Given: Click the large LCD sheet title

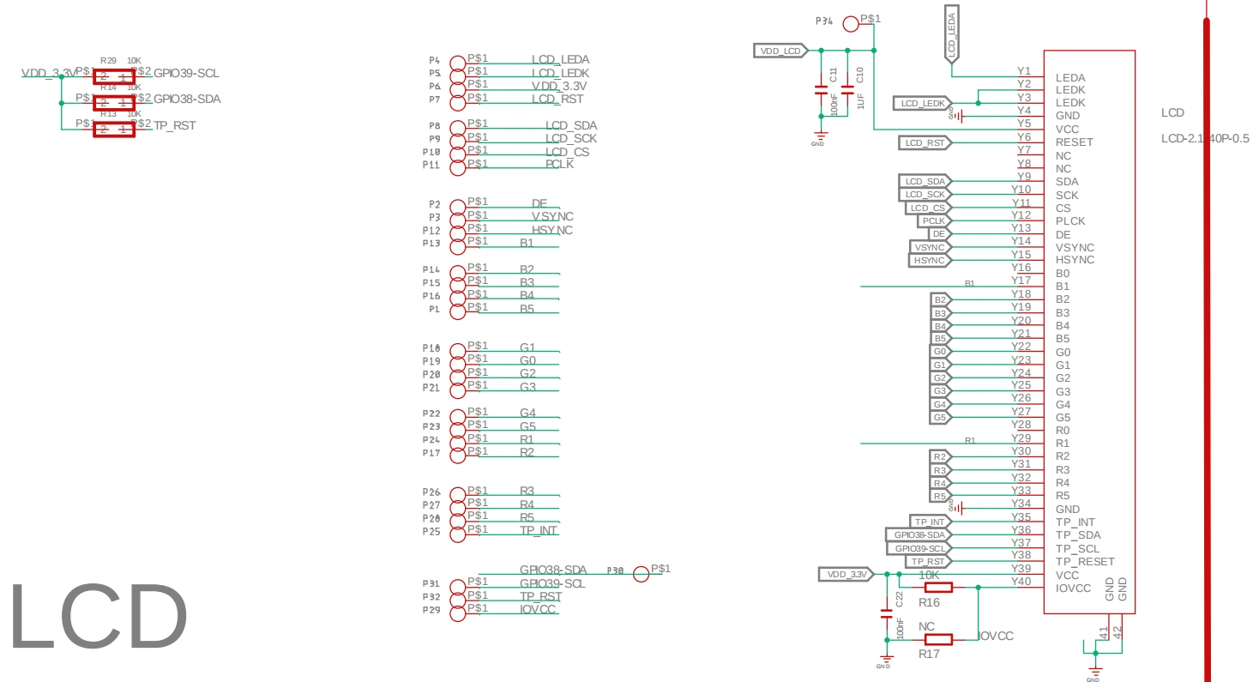Looking at the screenshot, I should (x=99, y=618).
